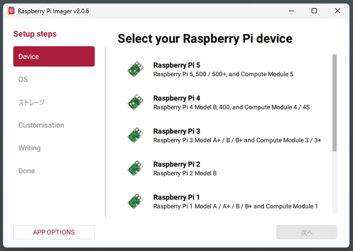353x251 pixels.
Task: Click the Raspberry Pi 5 board icon
Action: (x=135, y=69)
